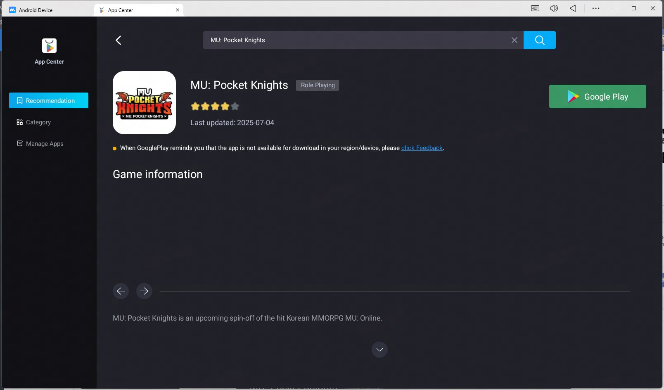The width and height of the screenshot is (664, 390).
Task: Open the virtual keyboard icon in the title bar
Action: (x=535, y=8)
